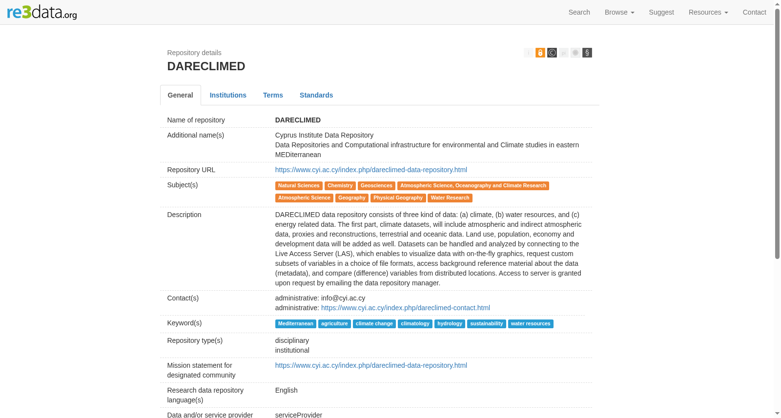The width and height of the screenshot is (781, 418).
Task: Click the orange padlock access badge
Action: tap(540, 53)
